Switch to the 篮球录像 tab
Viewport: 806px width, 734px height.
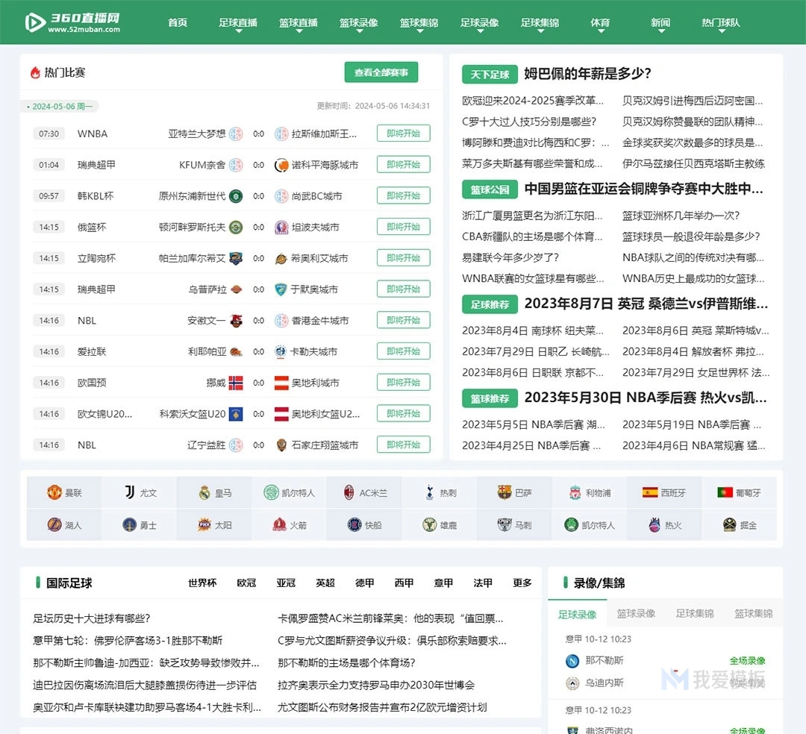point(637,613)
